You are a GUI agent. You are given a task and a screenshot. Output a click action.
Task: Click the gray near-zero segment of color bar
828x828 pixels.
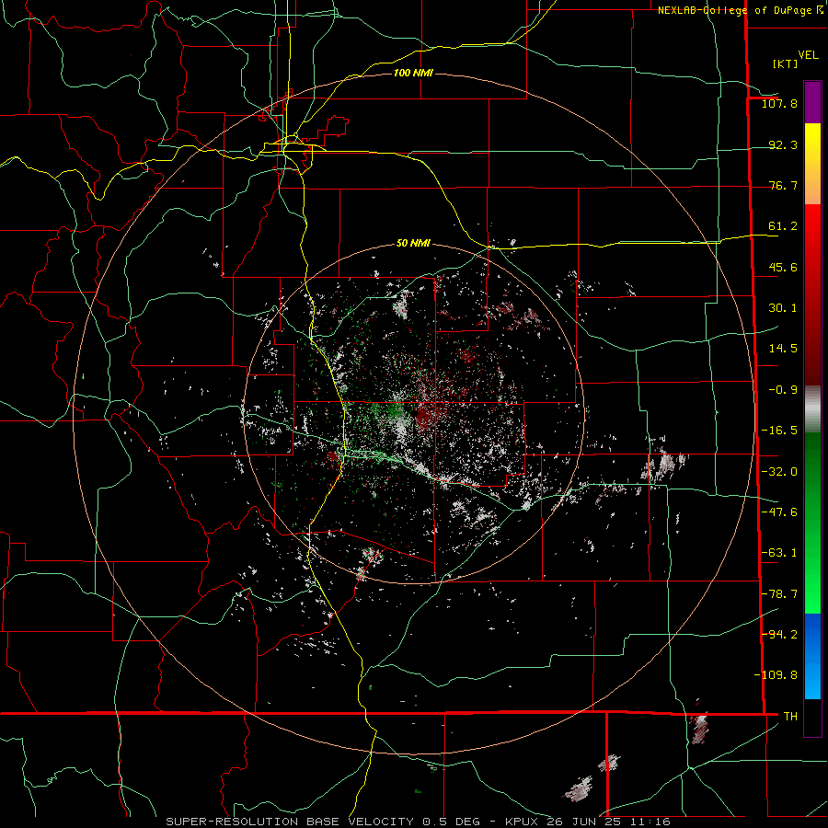pos(812,409)
